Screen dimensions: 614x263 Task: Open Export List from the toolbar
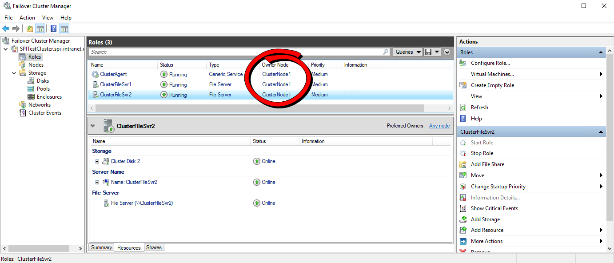29,28
